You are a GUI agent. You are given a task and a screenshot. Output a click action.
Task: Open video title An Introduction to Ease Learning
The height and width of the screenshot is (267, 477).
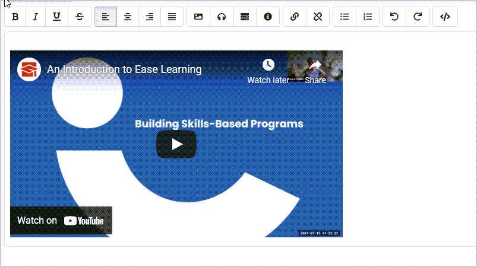tap(124, 69)
